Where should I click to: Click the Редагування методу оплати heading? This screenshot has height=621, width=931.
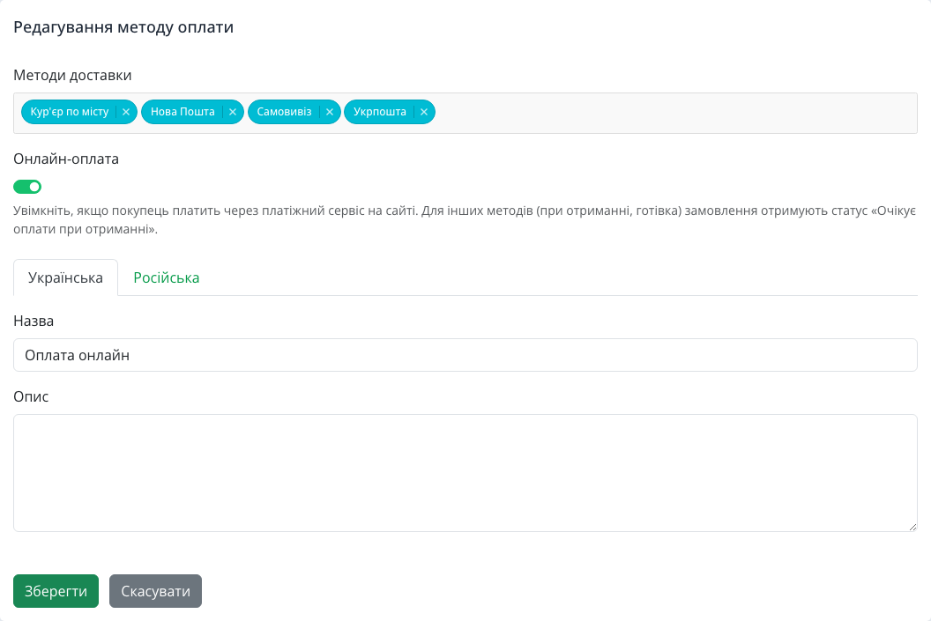point(123,27)
